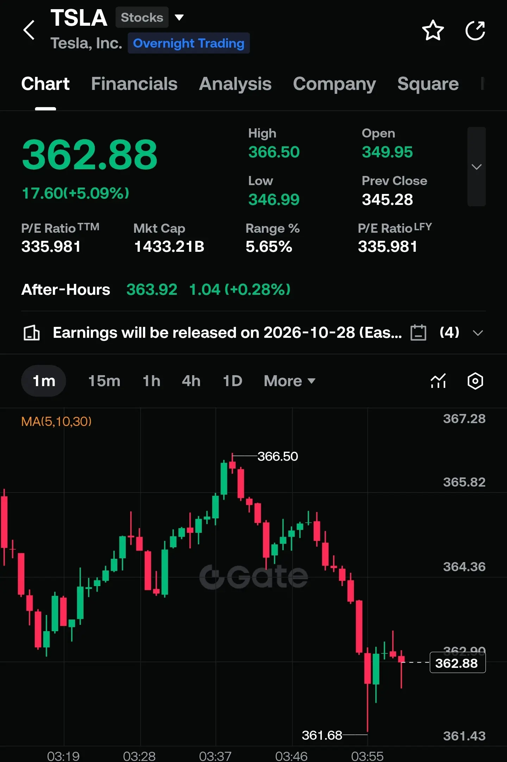This screenshot has width=507, height=762.
Task: Tap the earnings report icon
Action: [31, 333]
